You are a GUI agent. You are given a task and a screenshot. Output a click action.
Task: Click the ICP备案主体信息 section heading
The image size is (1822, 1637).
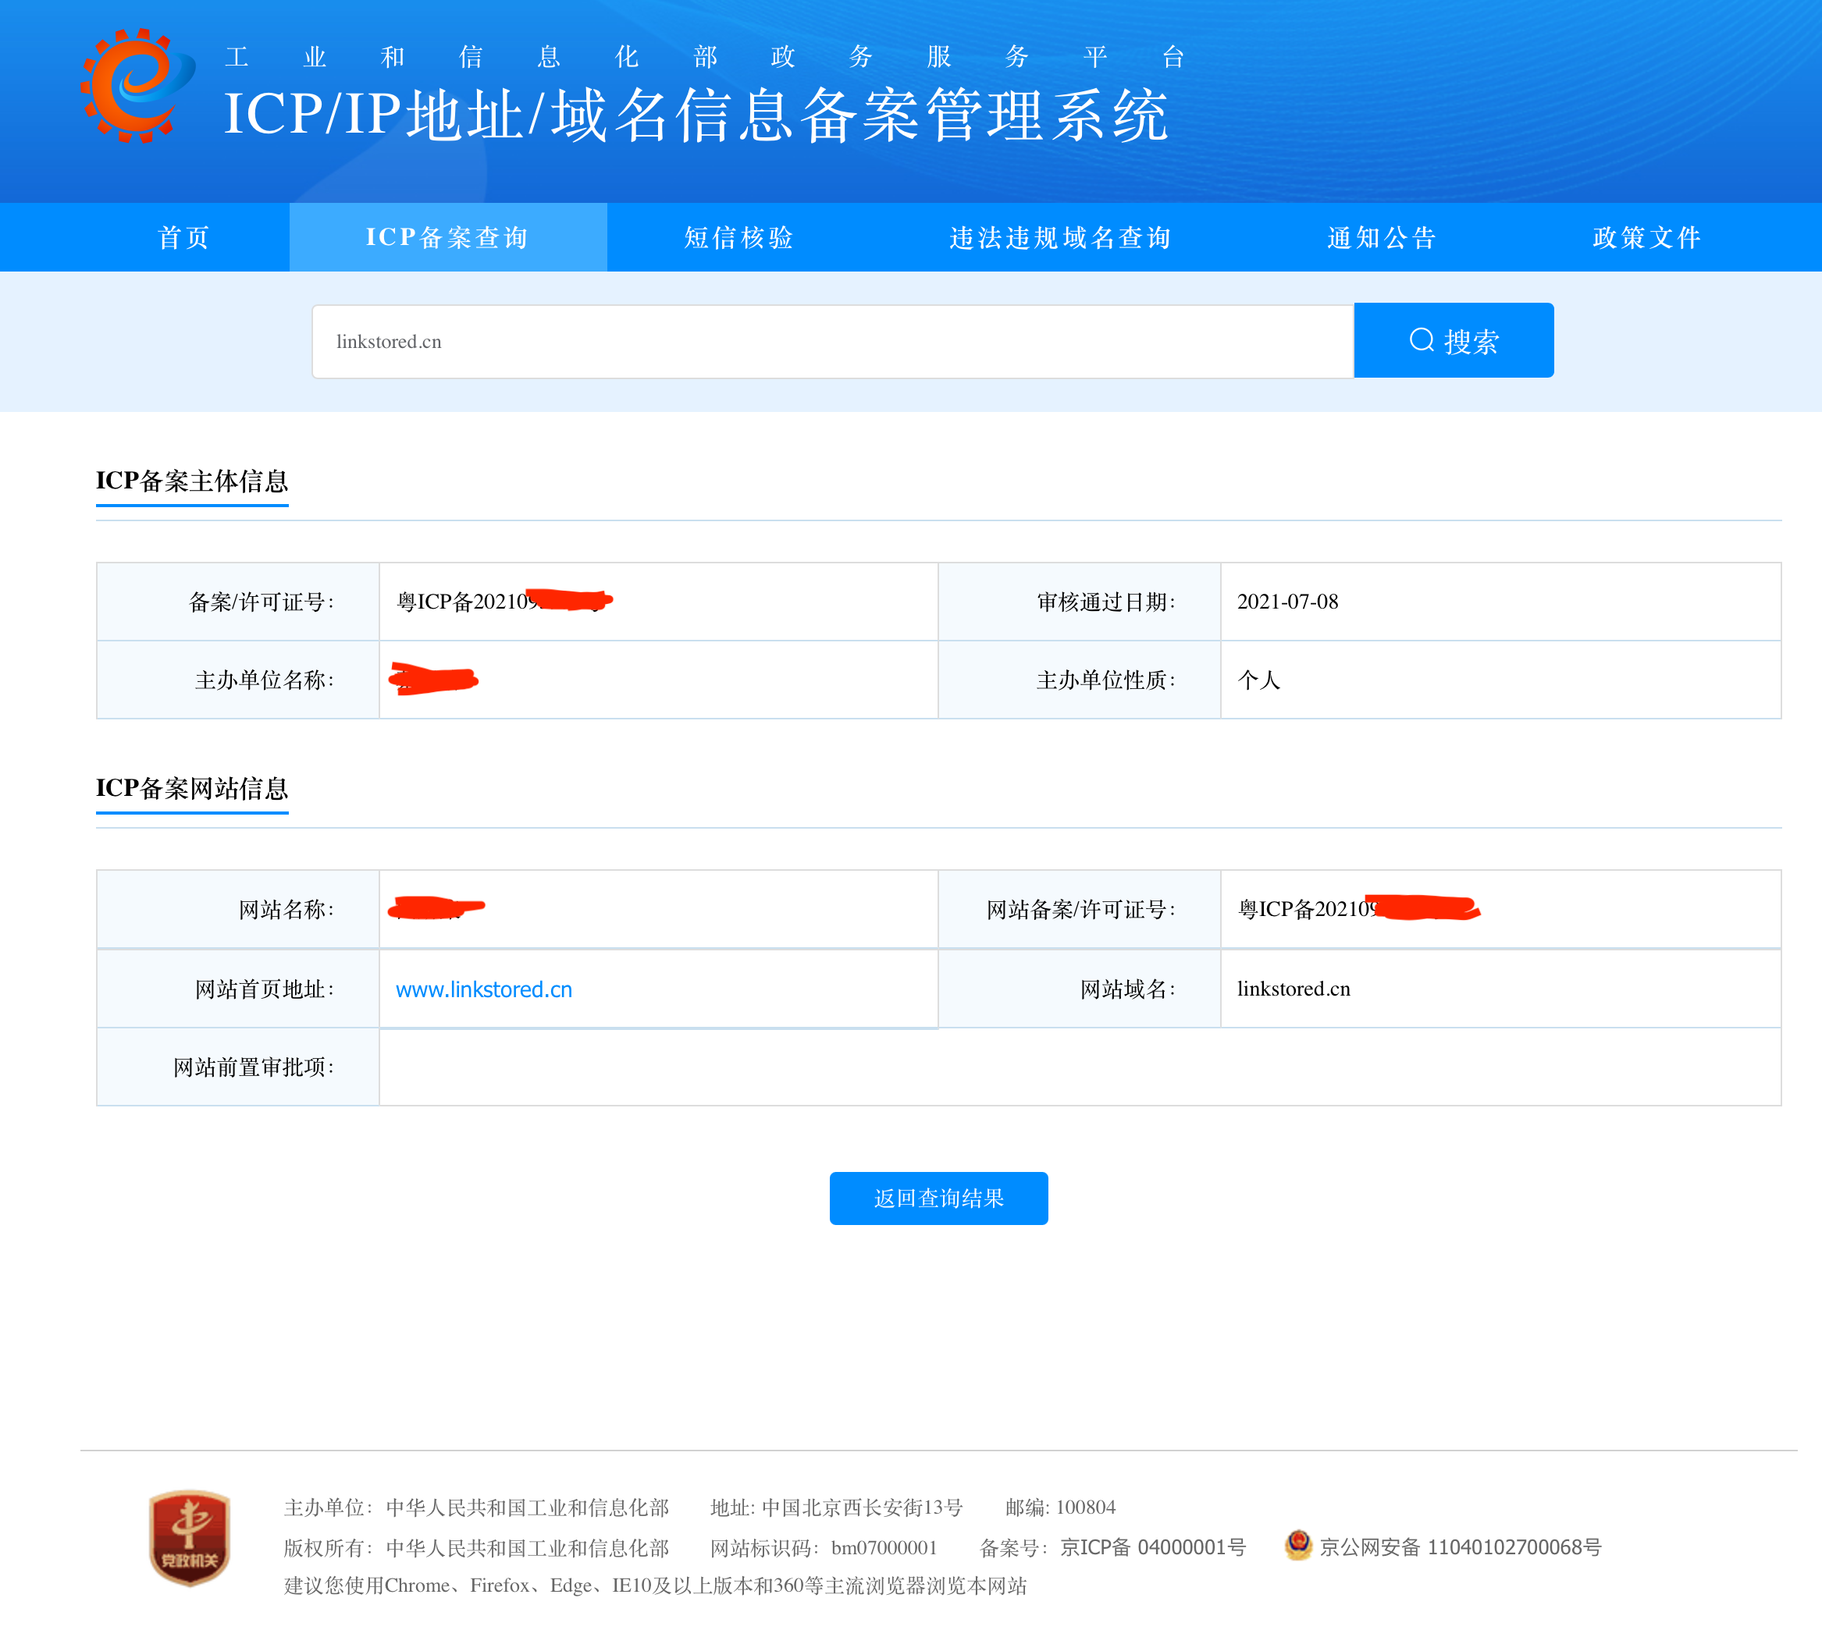192,481
